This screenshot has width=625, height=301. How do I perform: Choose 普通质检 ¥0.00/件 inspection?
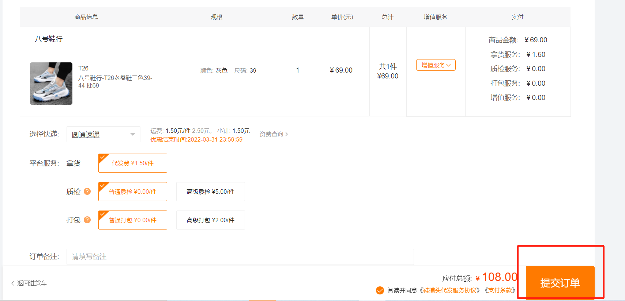(x=132, y=192)
